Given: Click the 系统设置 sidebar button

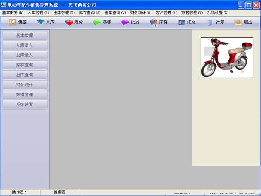Looking at the screenshot, I should tap(25, 105).
